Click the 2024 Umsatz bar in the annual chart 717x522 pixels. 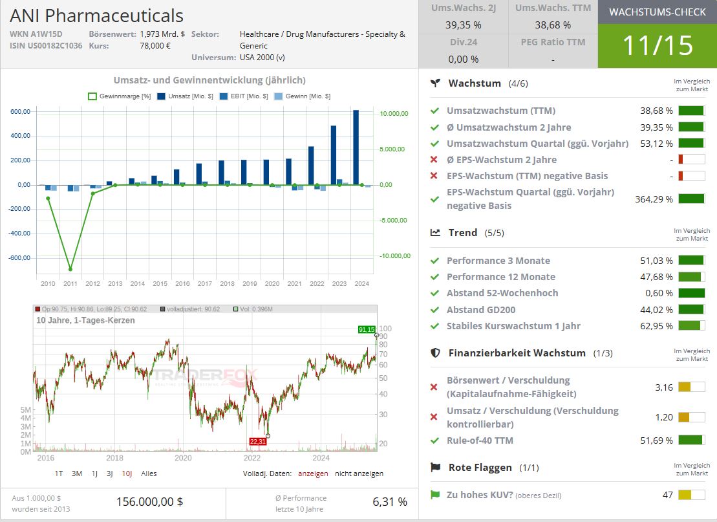[356, 147]
